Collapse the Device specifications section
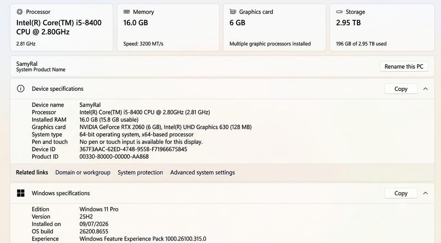The height and width of the screenshot is (243, 441). click(x=425, y=88)
